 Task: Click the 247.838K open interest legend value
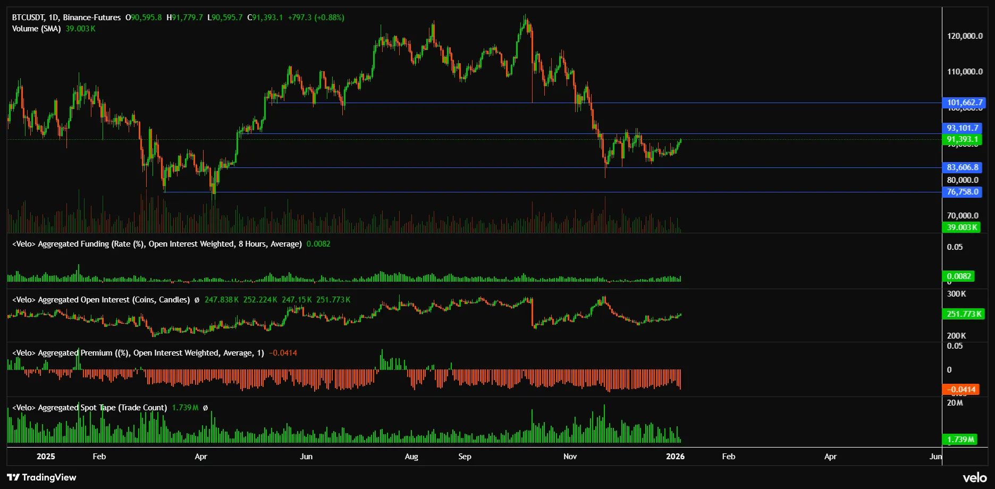[x=222, y=300]
